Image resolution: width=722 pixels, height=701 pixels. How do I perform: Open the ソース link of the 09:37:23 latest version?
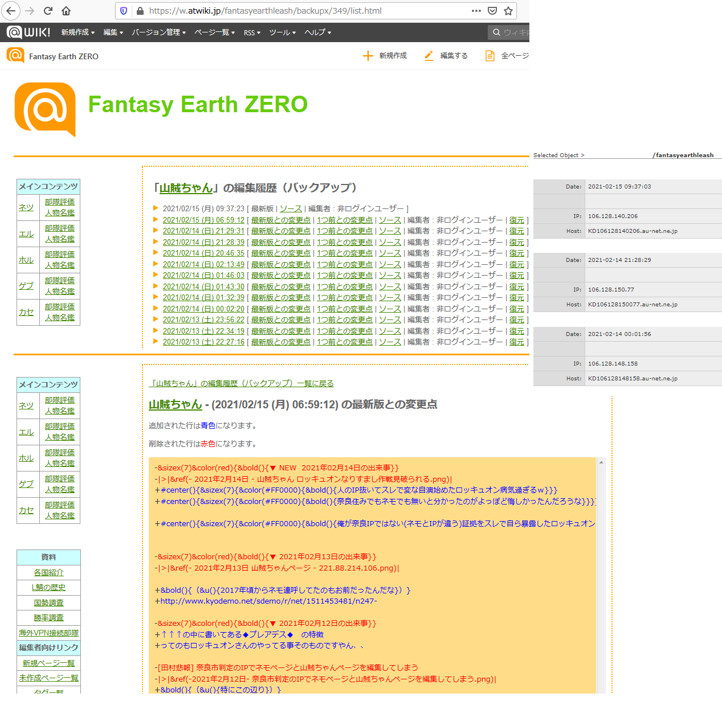291,209
